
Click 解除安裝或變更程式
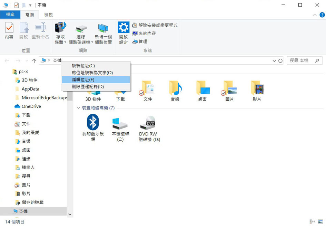click(155, 25)
